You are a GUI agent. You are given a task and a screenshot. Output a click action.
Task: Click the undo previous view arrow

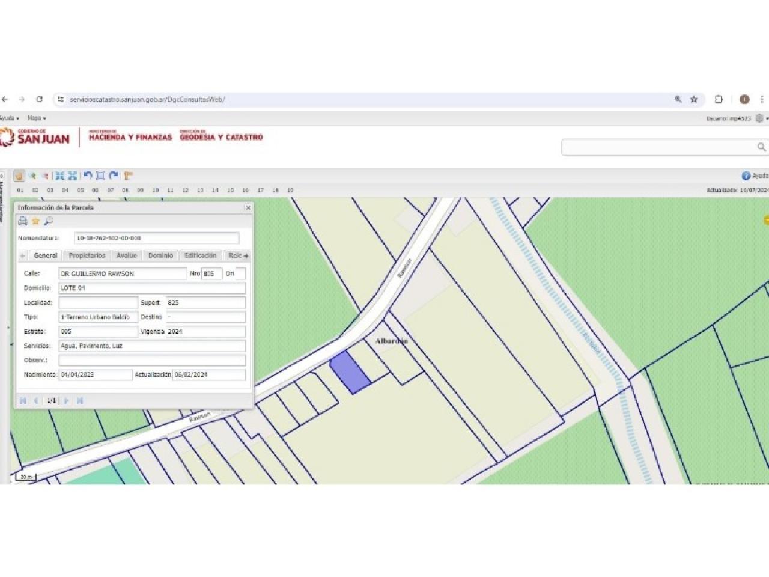point(88,176)
